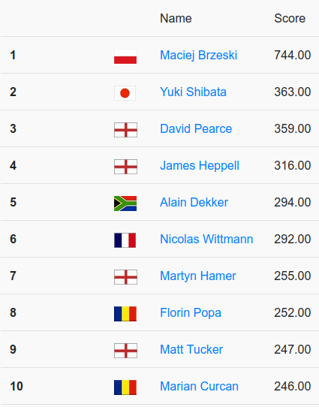Click the Japan flag next to Yuki Shibata
This screenshot has height=407, width=319.
(125, 93)
